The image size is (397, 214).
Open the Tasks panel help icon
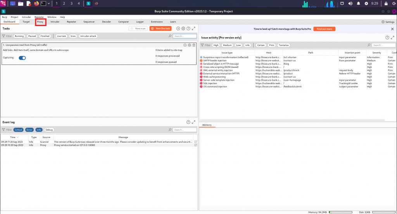(188, 29)
